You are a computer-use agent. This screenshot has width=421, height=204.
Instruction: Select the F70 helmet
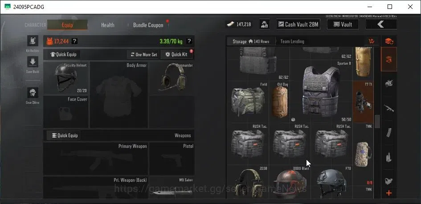[x=331, y=182]
